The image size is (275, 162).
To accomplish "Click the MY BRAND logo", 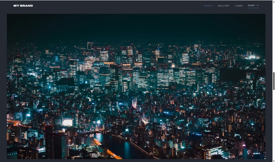I will point(23,6).
